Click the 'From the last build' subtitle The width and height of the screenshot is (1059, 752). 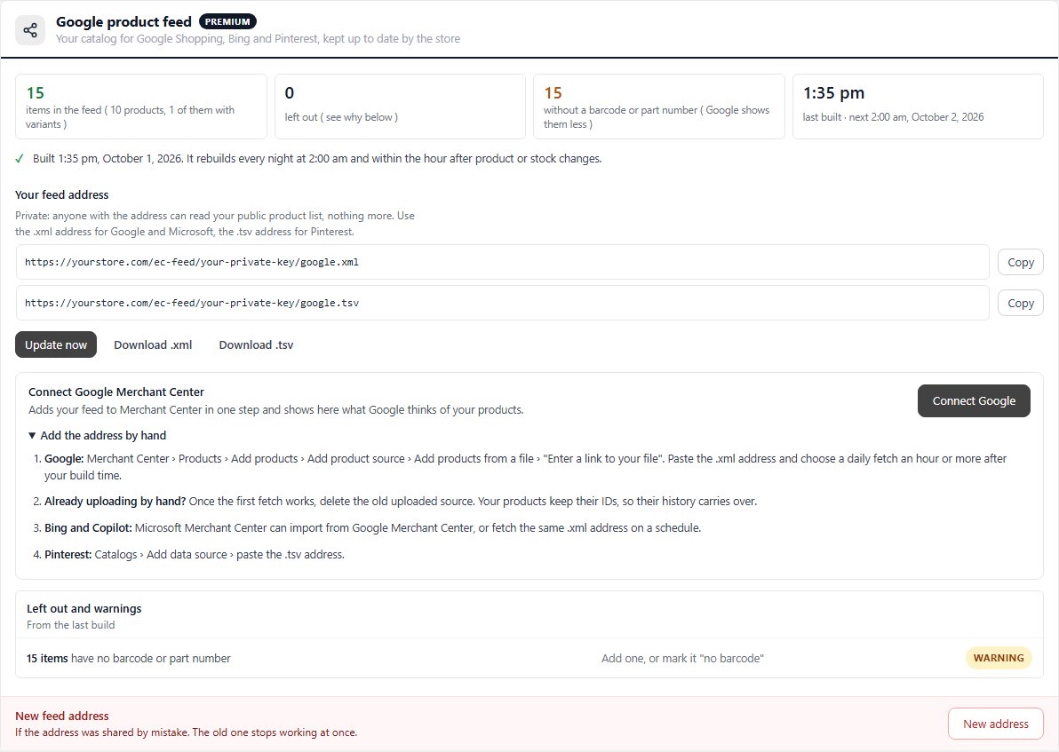pos(71,625)
